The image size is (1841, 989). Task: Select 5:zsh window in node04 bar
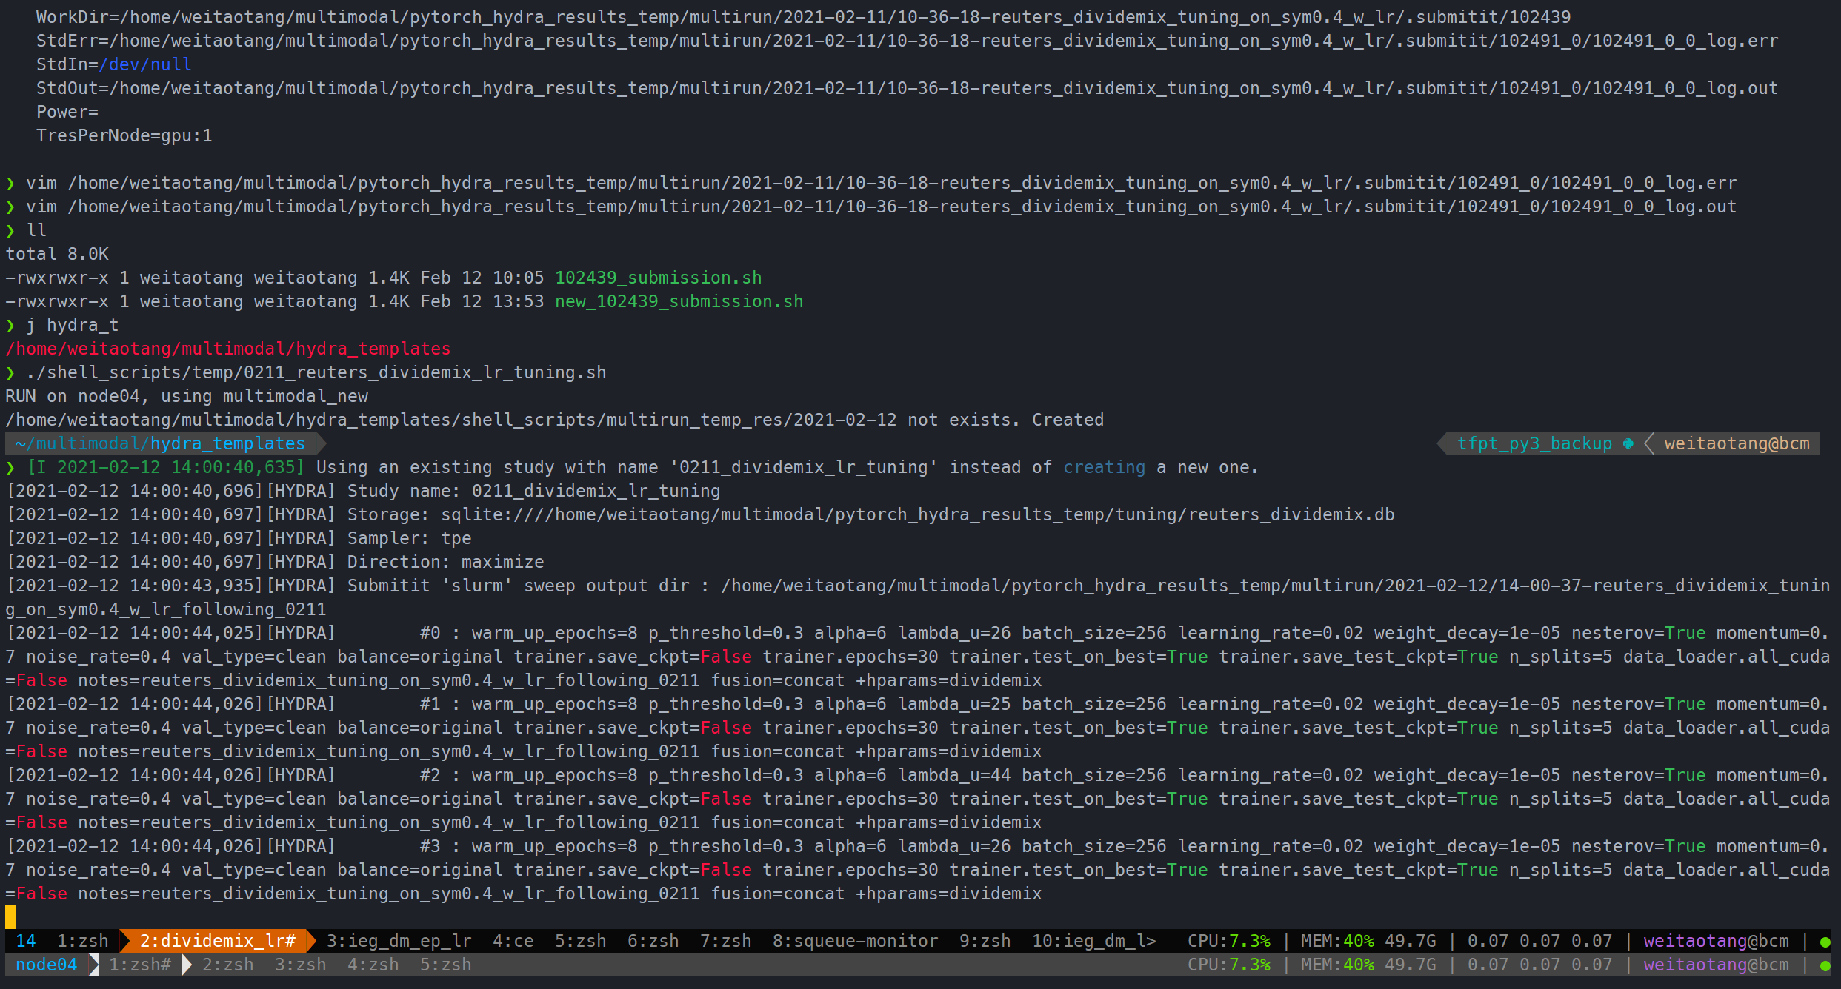tap(446, 965)
